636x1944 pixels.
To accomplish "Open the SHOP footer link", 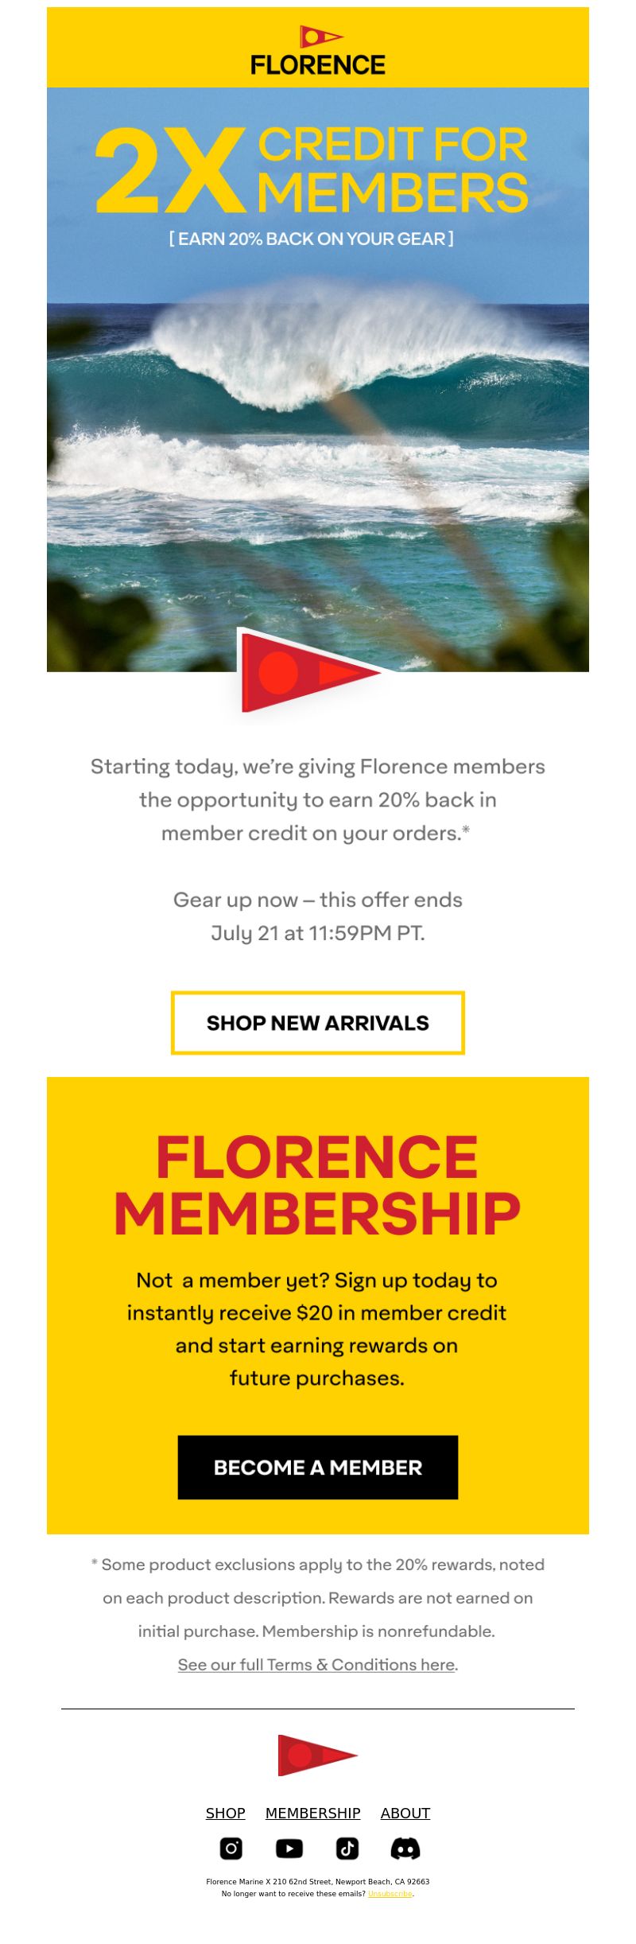I will (226, 1813).
